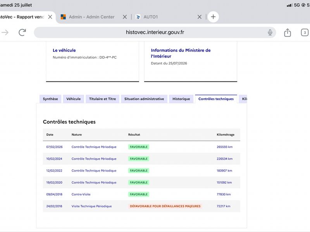Switch to the AUTO1 browser tab
Viewport: 310px width, 232px height.
[x=150, y=17]
